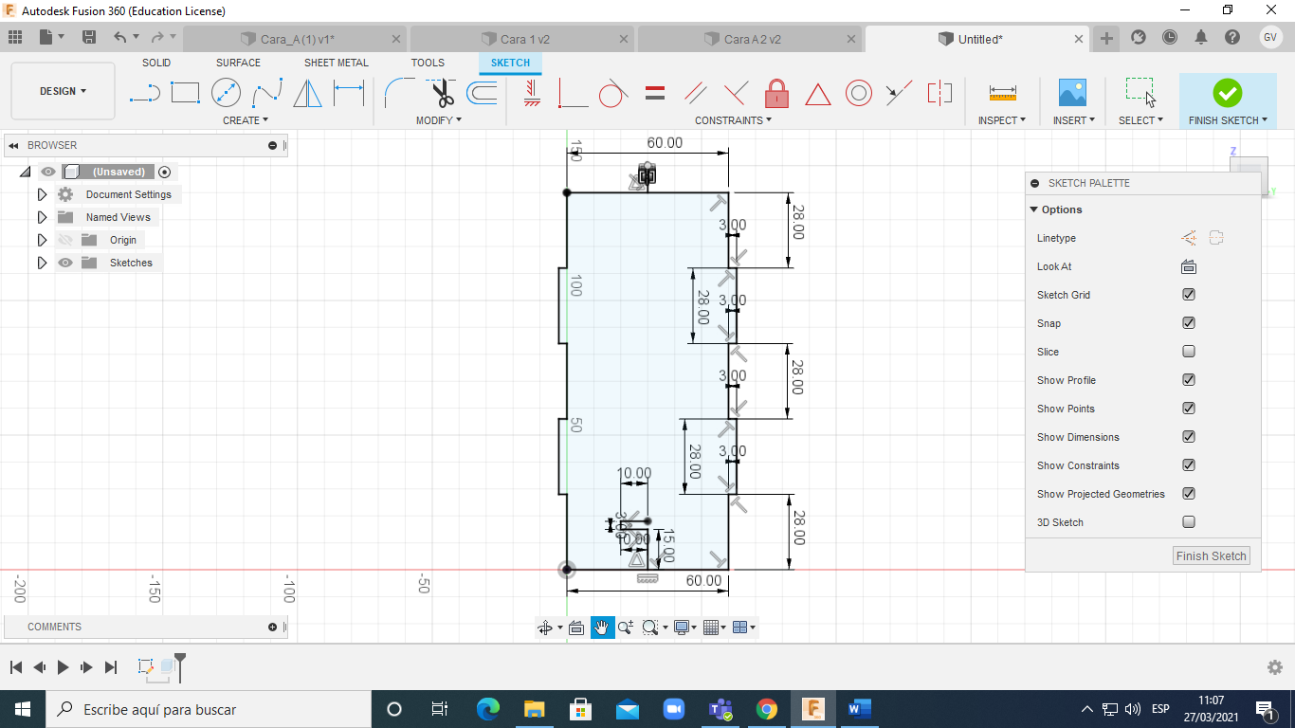Open Google Chrome from the taskbar
The height and width of the screenshot is (728, 1295).
(767, 709)
